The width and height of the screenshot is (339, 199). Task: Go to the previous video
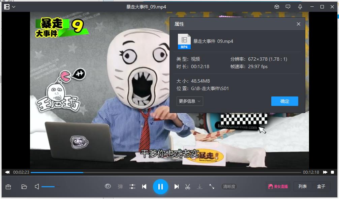coord(144,187)
